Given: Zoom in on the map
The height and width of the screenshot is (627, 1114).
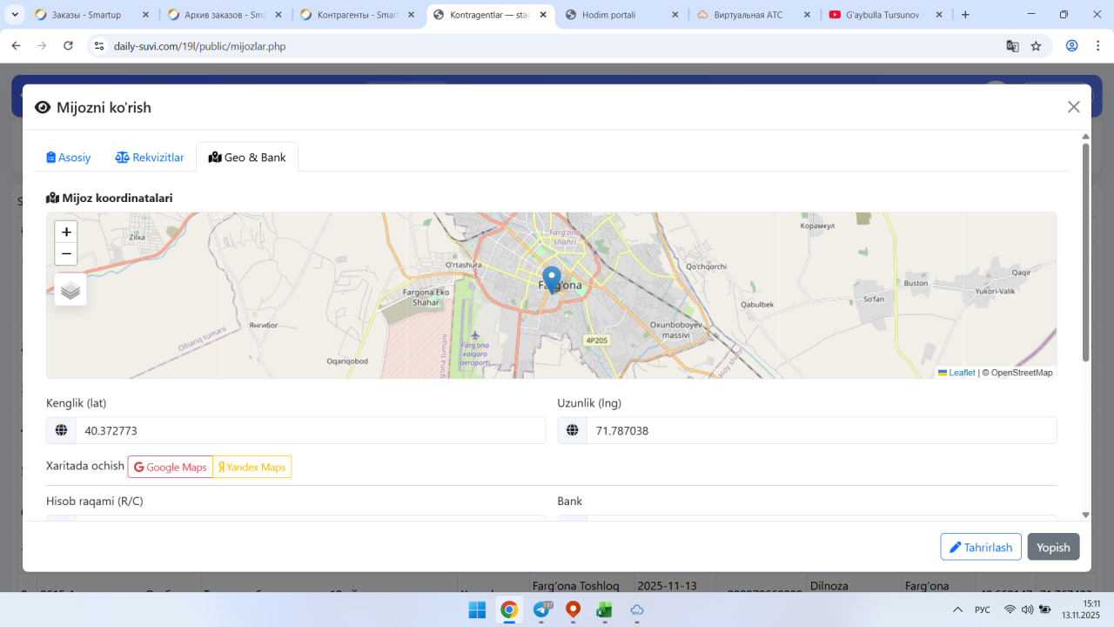Looking at the screenshot, I should pyautogui.click(x=66, y=233).
